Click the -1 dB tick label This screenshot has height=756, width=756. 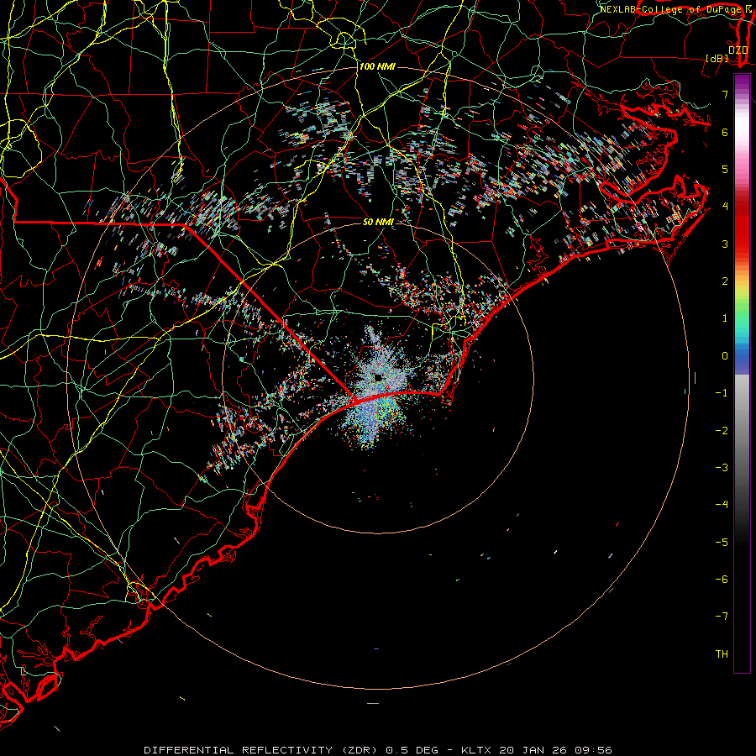[x=722, y=393]
